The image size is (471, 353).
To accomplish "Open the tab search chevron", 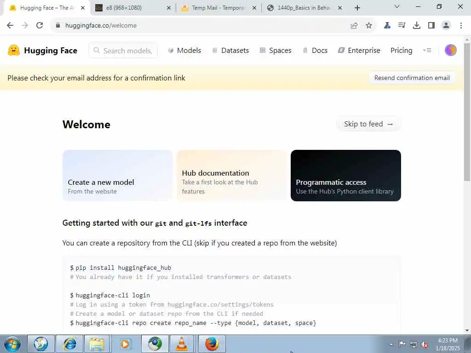I will (x=397, y=6).
